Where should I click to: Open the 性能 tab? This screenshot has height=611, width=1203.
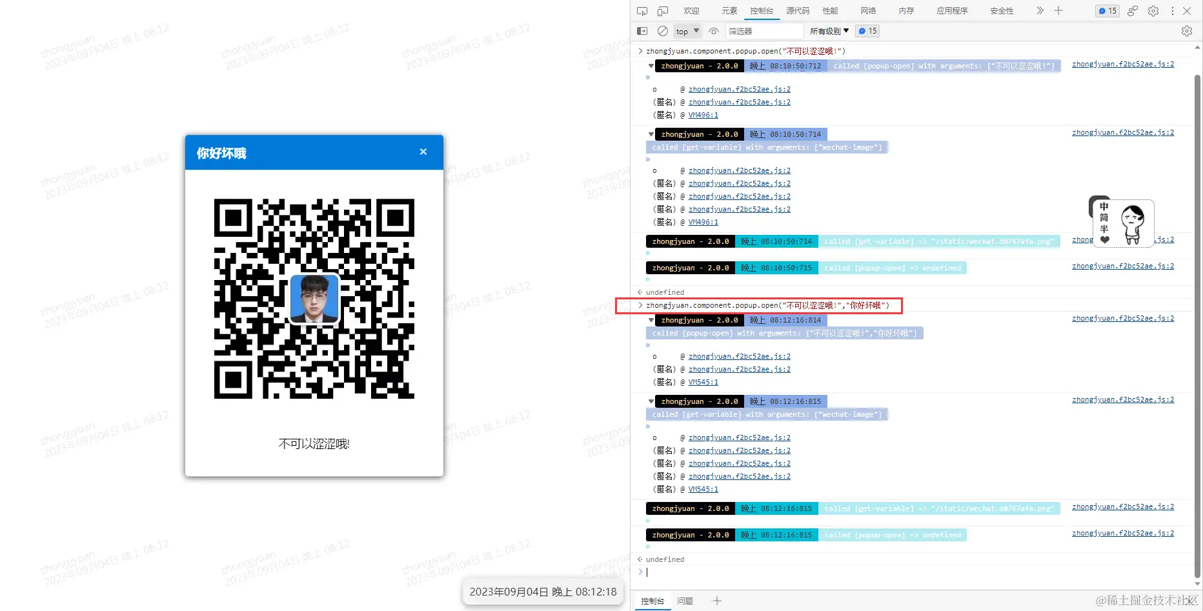point(831,11)
